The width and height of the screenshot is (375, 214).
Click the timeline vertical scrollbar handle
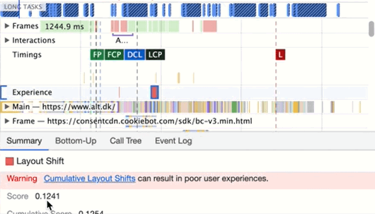tap(372, 29)
